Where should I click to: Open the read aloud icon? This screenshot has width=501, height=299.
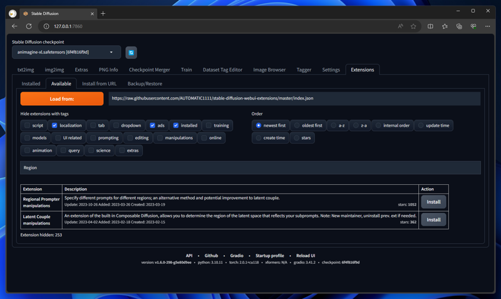pos(400,26)
